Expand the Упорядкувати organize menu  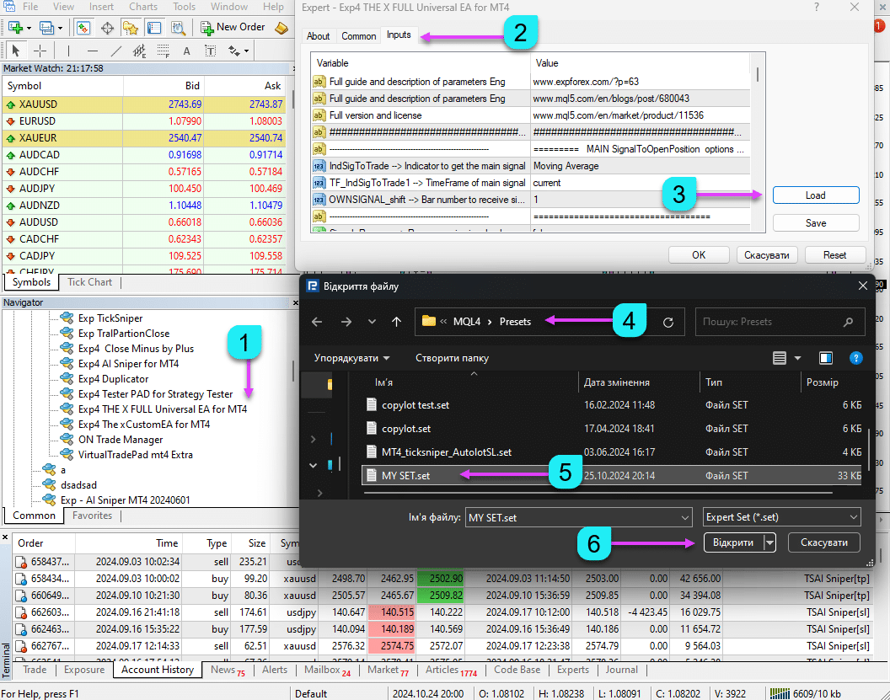[352, 358]
